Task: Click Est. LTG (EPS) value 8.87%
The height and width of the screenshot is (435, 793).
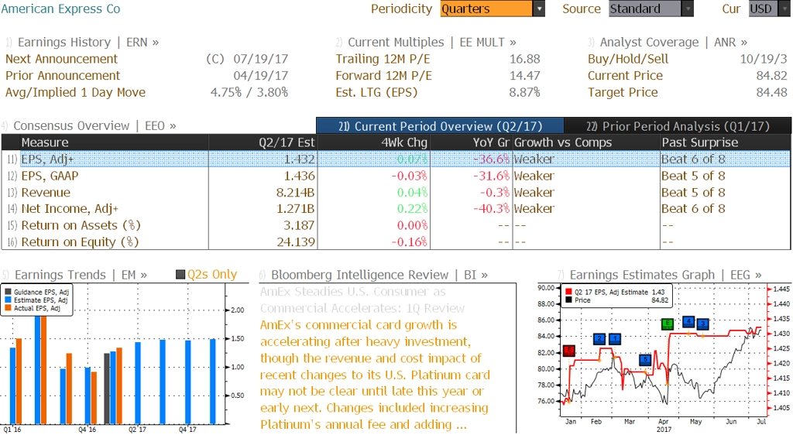Action: click(x=525, y=92)
